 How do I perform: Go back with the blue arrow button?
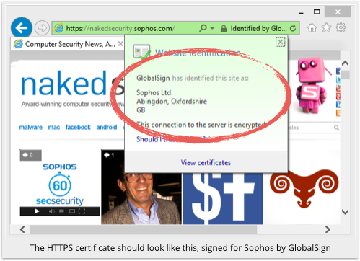click(22, 28)
